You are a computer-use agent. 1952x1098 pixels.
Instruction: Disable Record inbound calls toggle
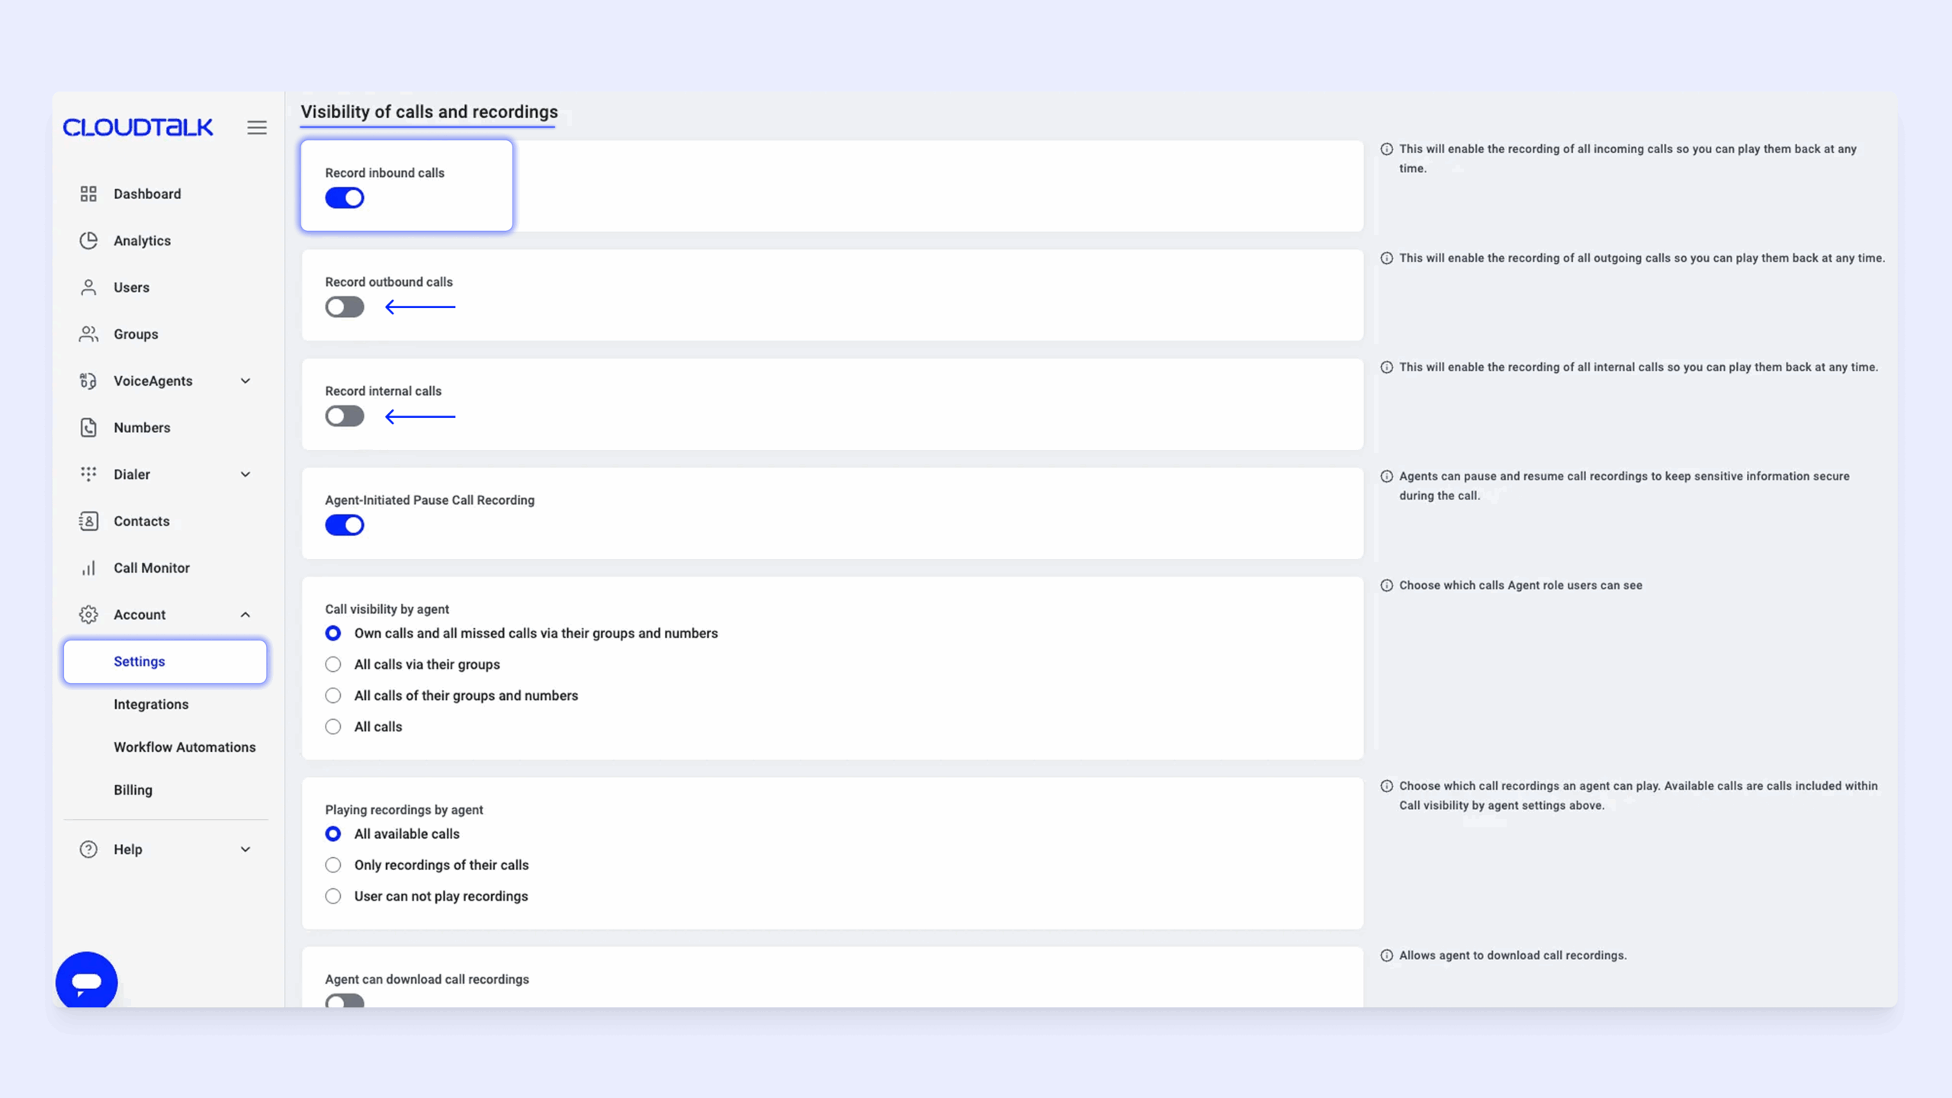[x=345, y=198]
